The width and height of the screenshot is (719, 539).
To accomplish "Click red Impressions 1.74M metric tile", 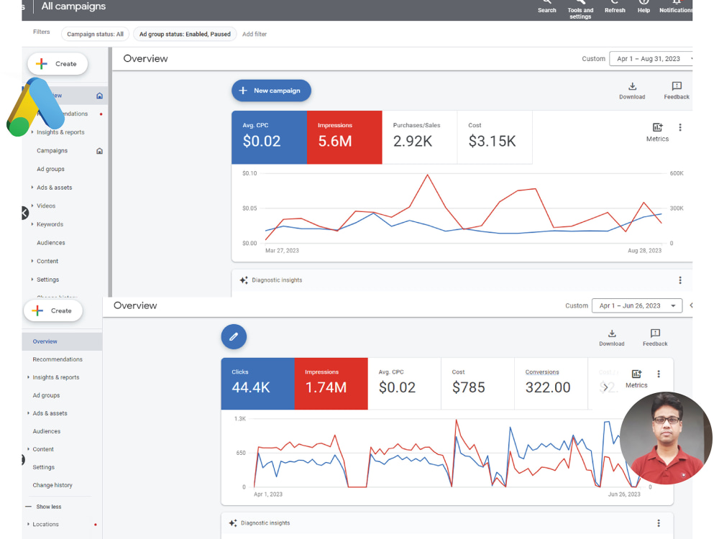I will click(x=331, y=384).
